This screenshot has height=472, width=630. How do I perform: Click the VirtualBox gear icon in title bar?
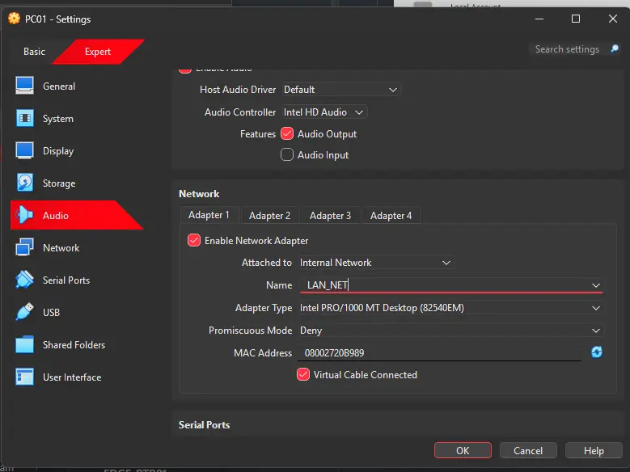14,19
